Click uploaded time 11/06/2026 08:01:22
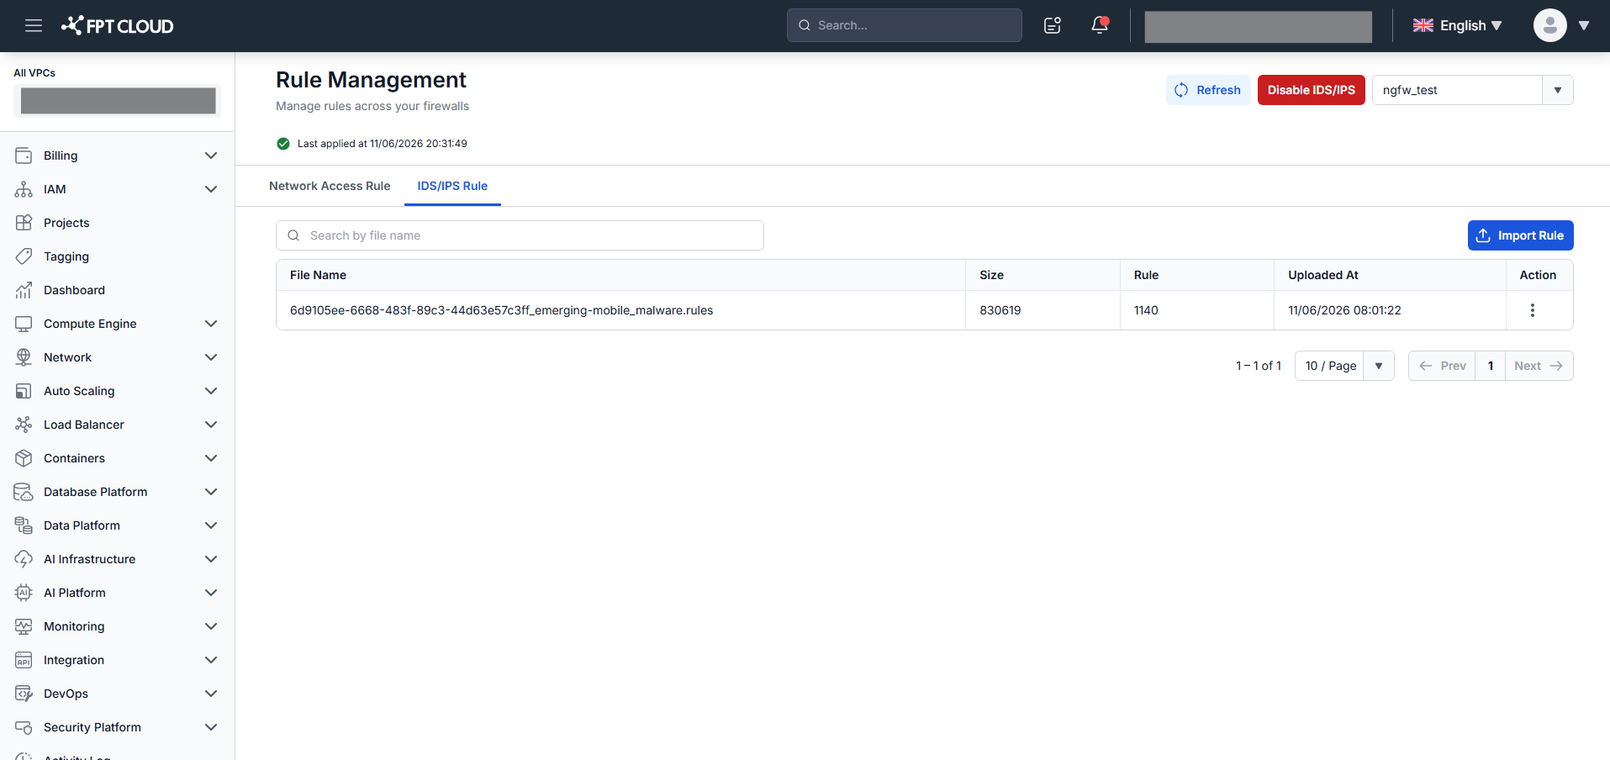1610x760 pixels. [1344, 310]
